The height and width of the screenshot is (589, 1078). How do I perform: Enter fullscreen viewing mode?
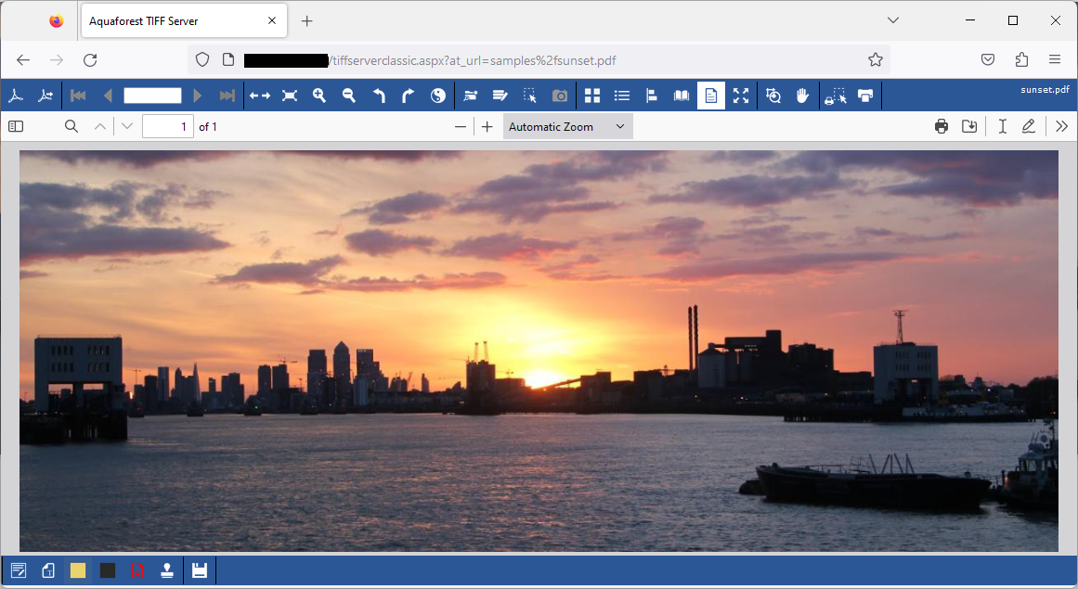pos(741,96)
